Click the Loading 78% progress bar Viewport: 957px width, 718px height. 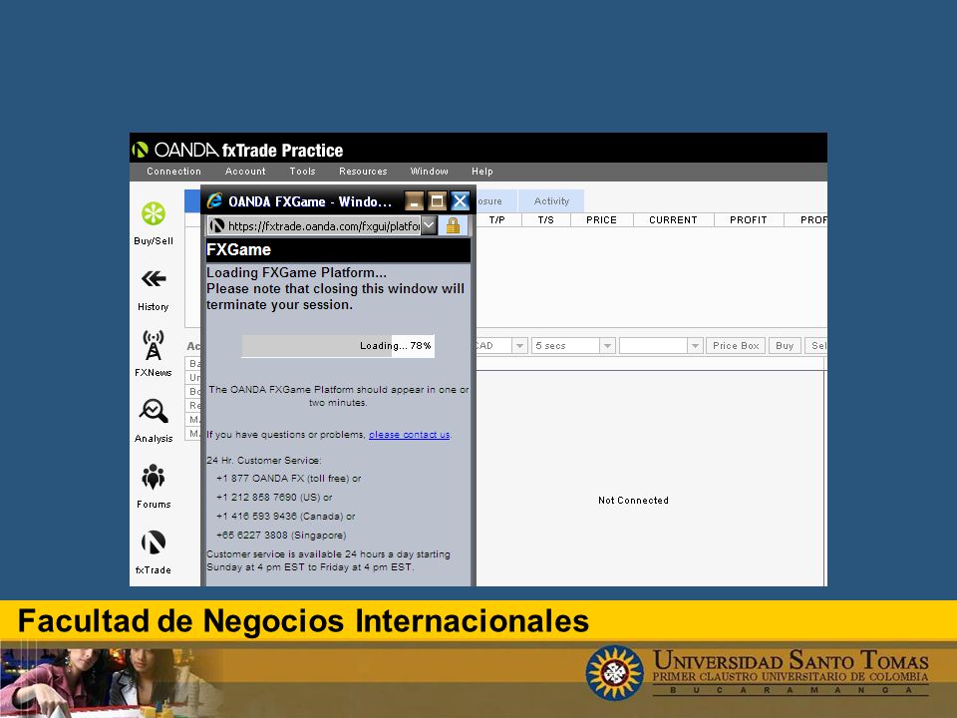338,346
